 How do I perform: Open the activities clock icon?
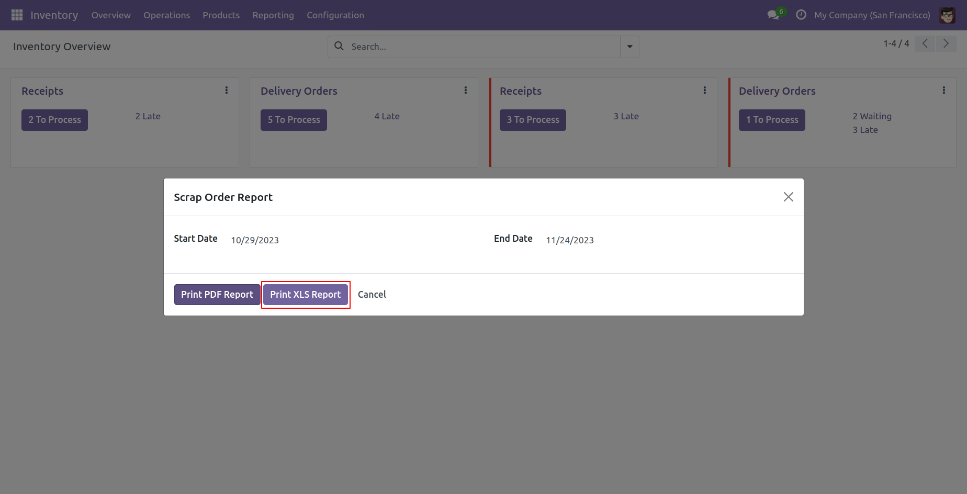coord(801,15)
